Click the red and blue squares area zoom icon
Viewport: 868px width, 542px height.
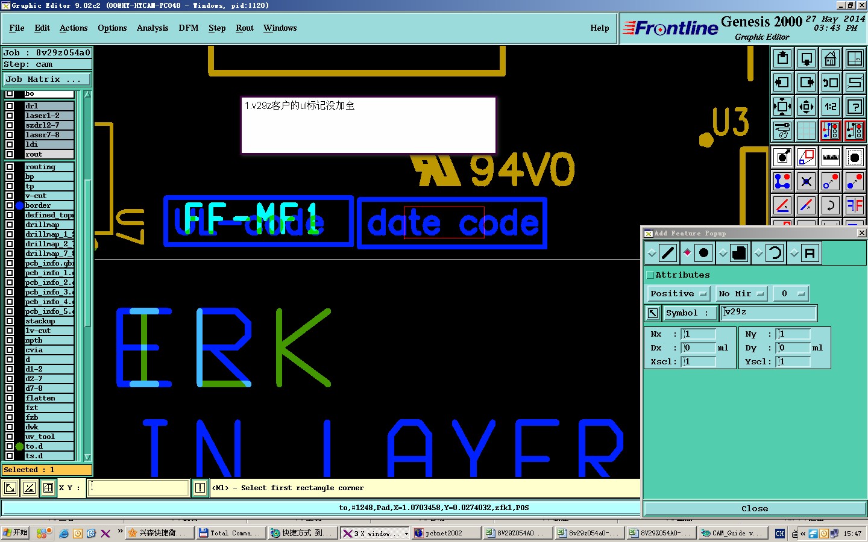click(807, 158)
